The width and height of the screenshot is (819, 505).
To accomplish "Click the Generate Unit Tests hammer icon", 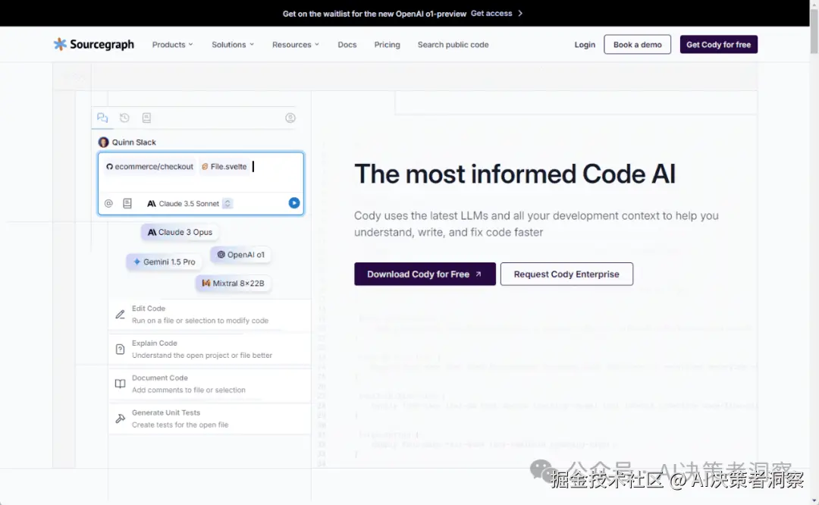I will (x=120, y=419).
